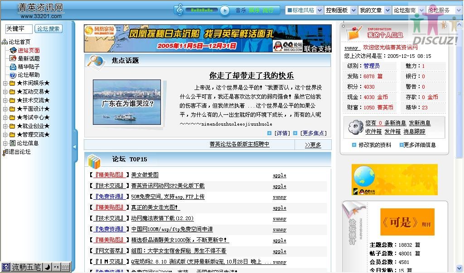
Task: Open the 论坛指南 dropdown menu
Action: coord(409,10)
